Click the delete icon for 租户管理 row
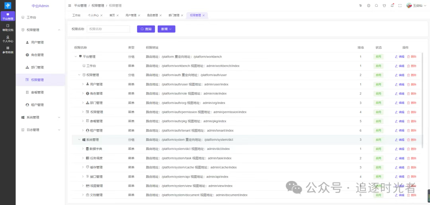The image size is (430, 205). pos(412,130)
